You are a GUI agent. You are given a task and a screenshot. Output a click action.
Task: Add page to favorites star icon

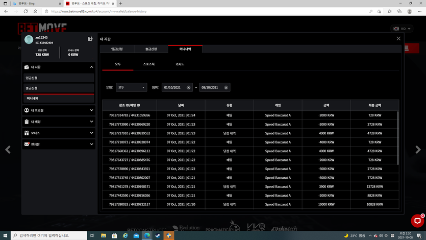pyautogui.click(x=379, y=11)
